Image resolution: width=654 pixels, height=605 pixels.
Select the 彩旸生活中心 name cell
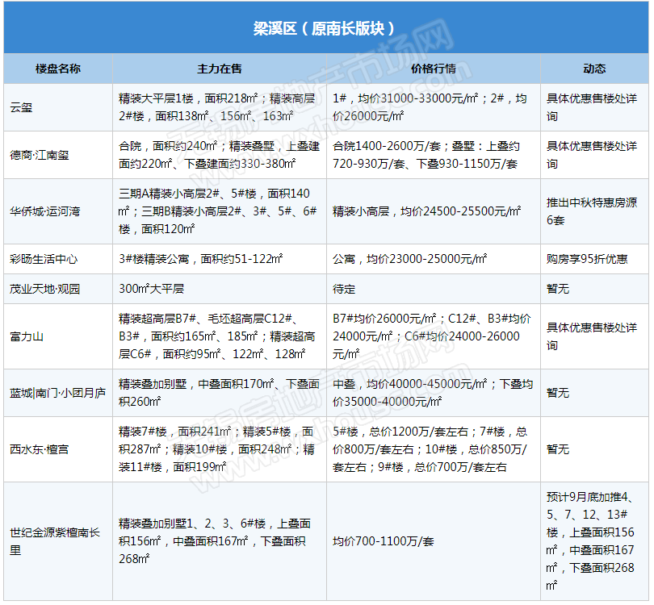44,260
